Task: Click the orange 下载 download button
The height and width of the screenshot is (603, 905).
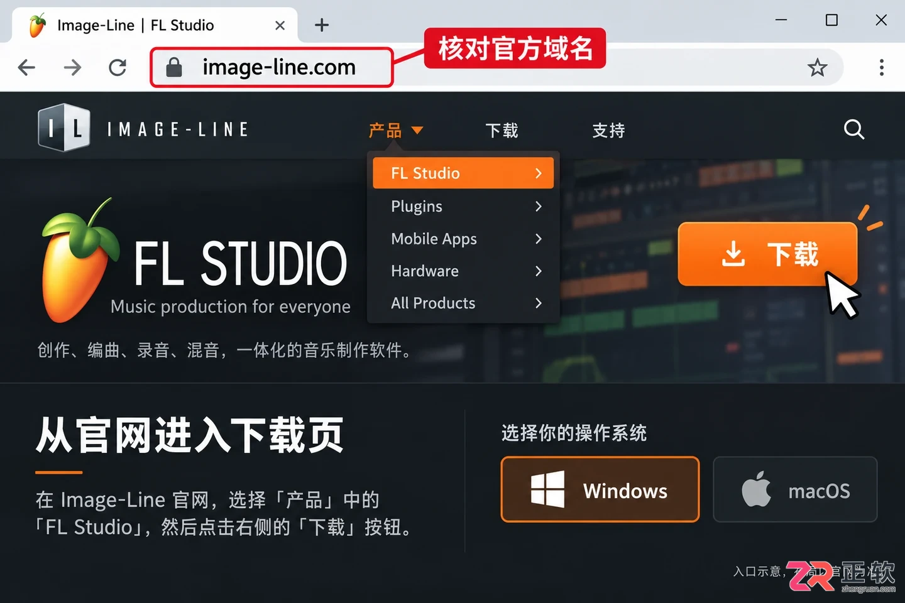Action: click(767, 254)
